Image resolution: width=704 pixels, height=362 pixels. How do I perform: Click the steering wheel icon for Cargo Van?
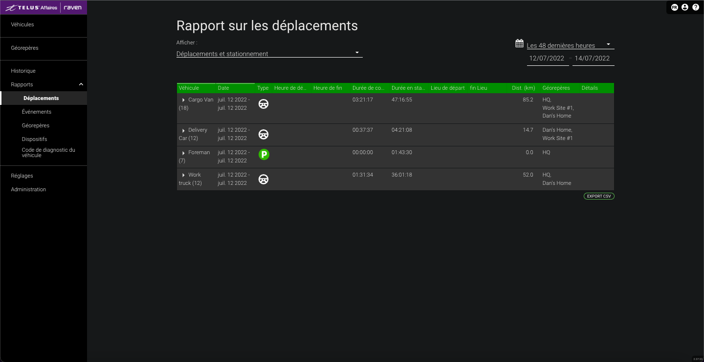264,104
